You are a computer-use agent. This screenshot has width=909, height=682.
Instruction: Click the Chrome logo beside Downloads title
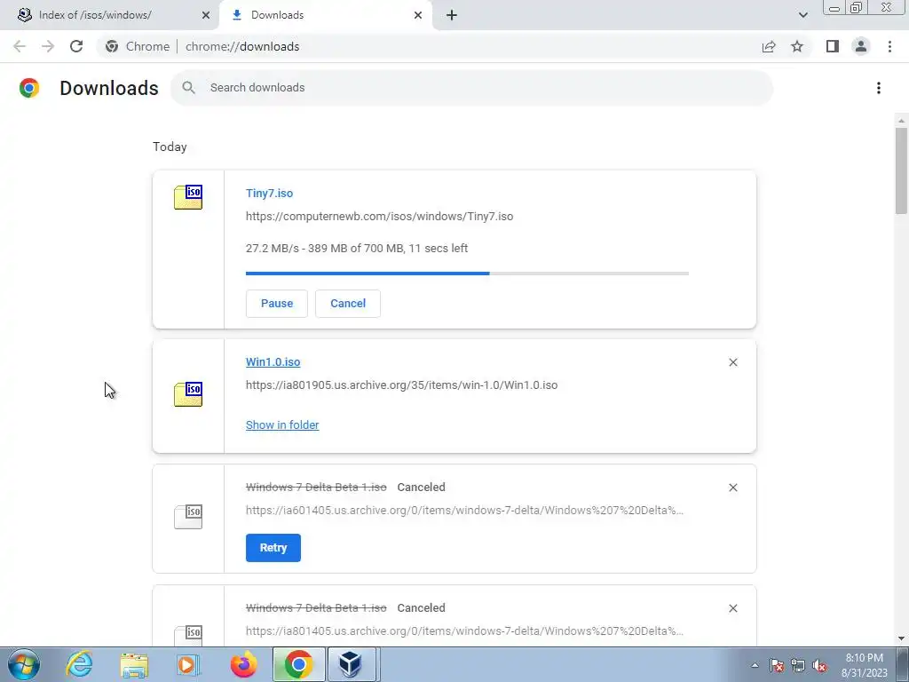(x=29, y=88)
